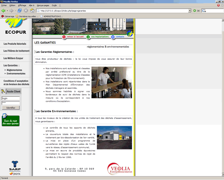The width and height of the screenshot is (224, 180).
Task: Click the green nos implantations icon
Action: (88, 37)
